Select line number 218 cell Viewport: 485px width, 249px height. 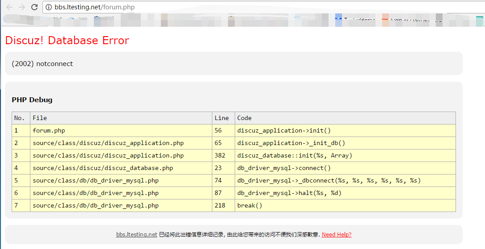click(224, 205)
